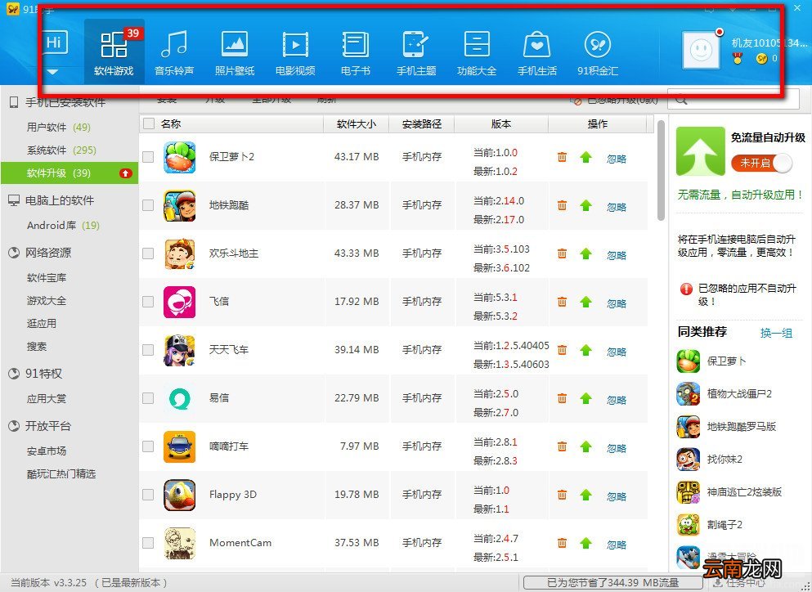Upgrade 天天飞车 with green arrow
The width and height of the screenshot is (812, 592).
click(585, 350)
